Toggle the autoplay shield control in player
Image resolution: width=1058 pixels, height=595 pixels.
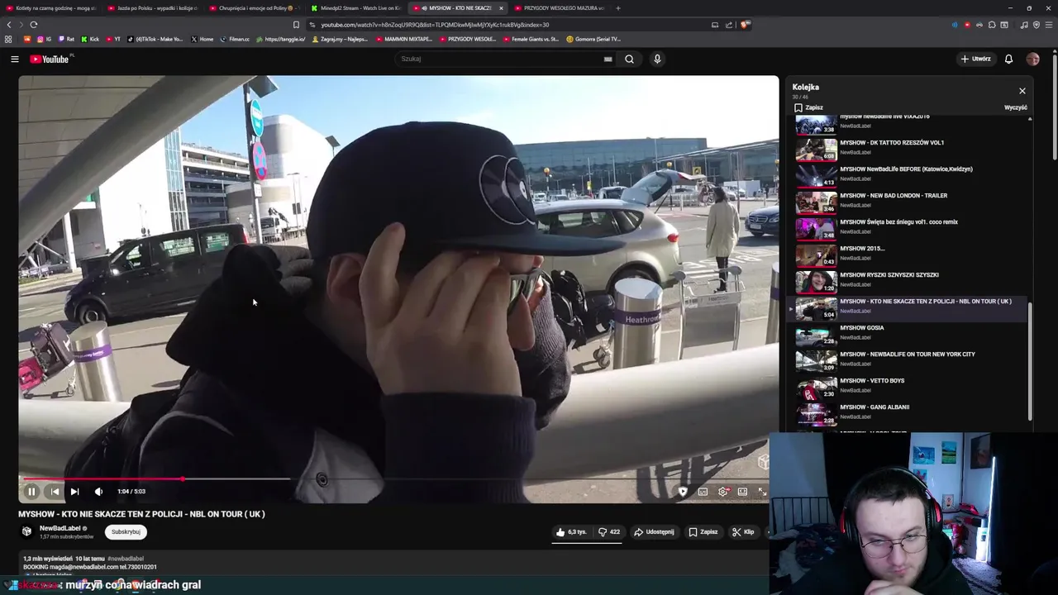point(683,492)
